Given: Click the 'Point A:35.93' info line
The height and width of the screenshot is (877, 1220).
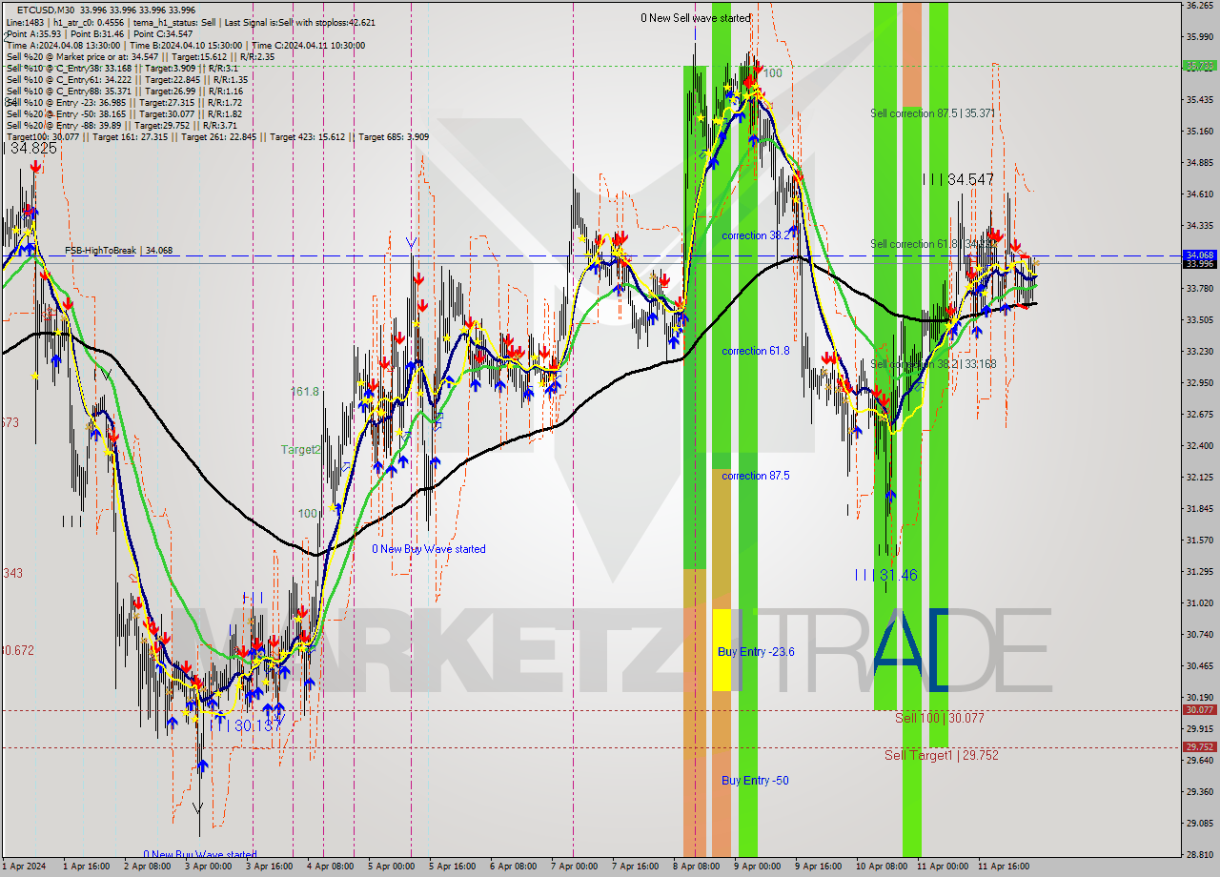Looking at the screenshot, I should (x=100, y=33).
